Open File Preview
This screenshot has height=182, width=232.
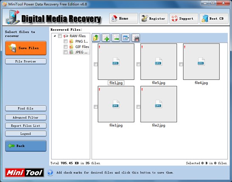click(x=26, y=61)
